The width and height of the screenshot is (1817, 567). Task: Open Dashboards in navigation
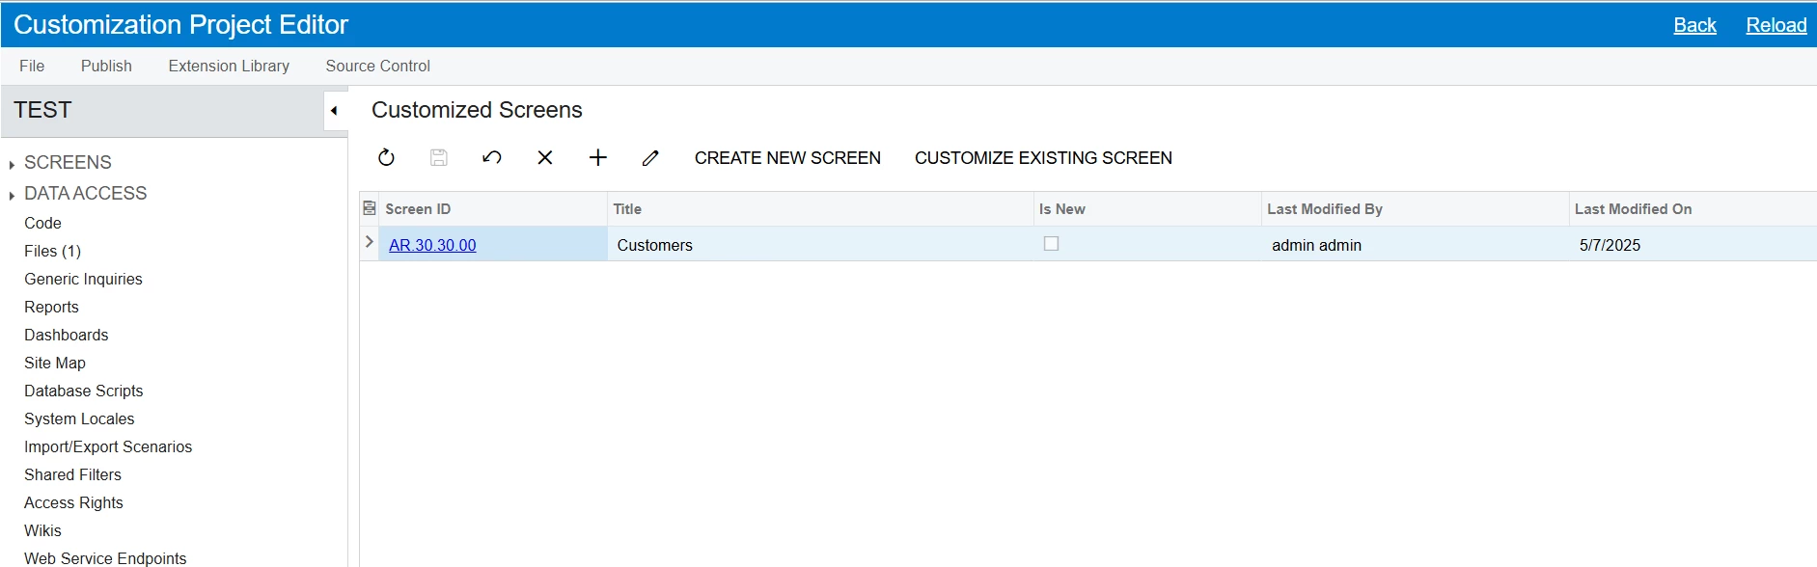66,335
